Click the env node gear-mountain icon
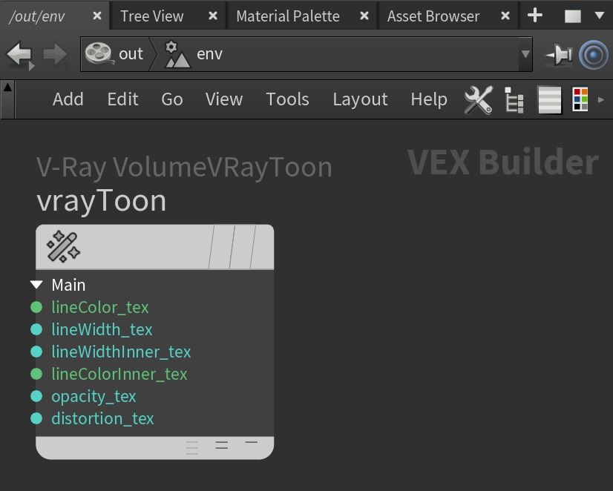The width and height of the screenshot is (613, 491). click(x=177, y=54)
